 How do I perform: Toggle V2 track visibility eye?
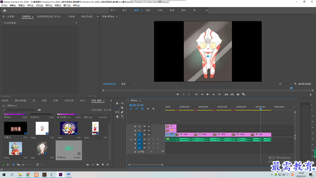149,130
